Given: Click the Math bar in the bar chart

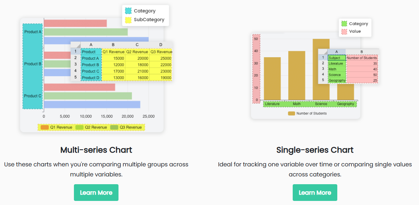Looking at the screenshot, I should pos(296,75).
